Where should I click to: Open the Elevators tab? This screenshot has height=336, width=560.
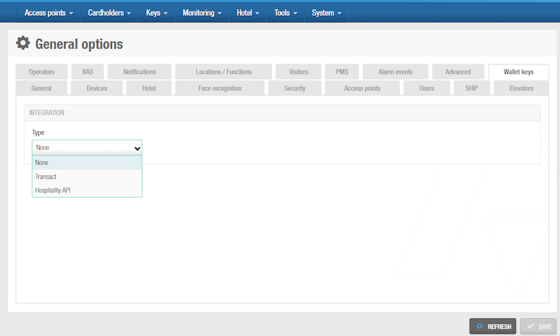coord(521,88)
